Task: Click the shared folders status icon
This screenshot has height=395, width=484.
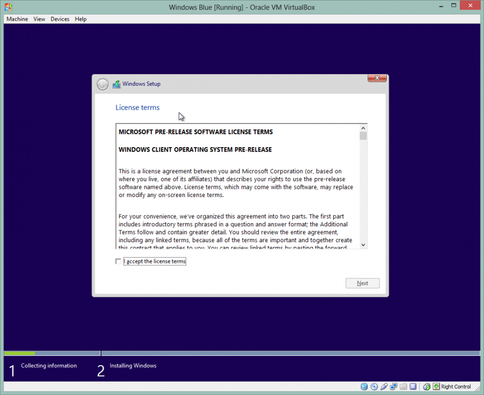Action: (x=403, y=387)
